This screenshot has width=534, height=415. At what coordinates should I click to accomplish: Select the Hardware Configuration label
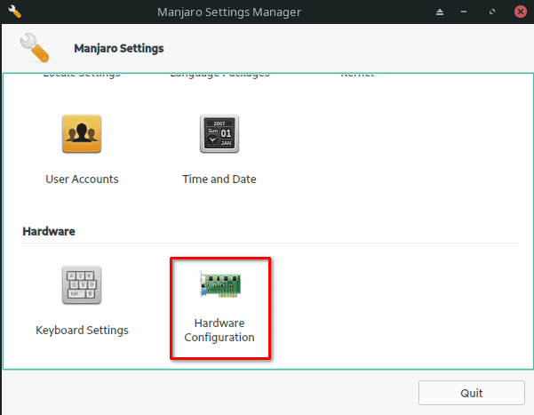point(219,331)
